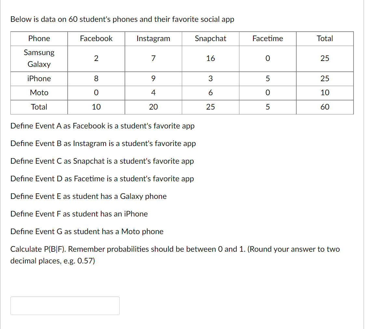The height and width of the screenshot is (329, 376).
Task: Click the Moto row label
Action: pyautogui.click(x=39, y=93)
